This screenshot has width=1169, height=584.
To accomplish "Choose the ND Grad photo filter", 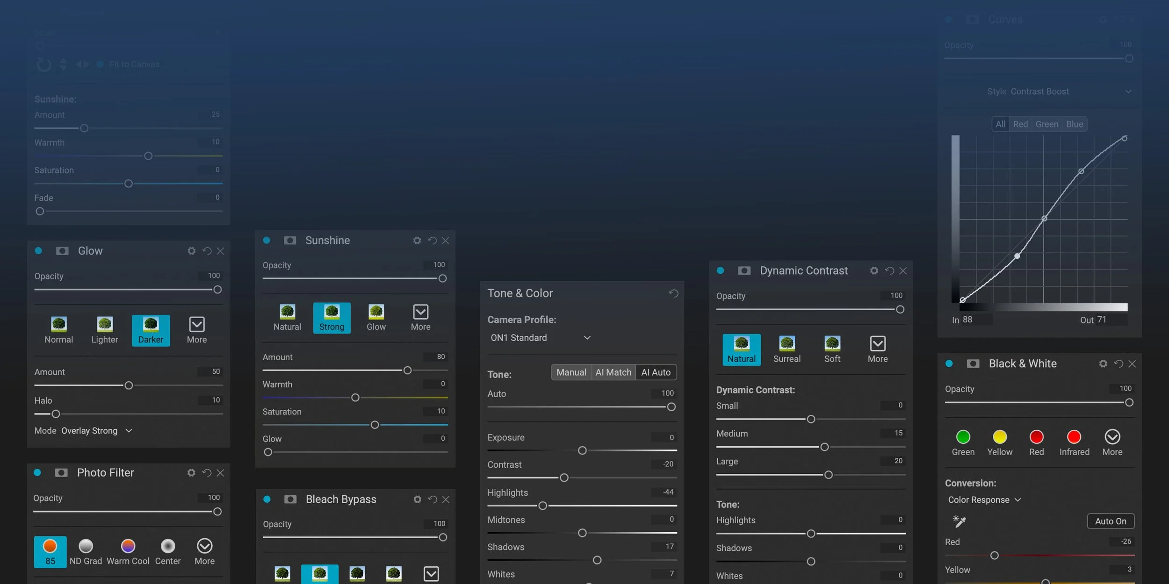I will click(86, 552).
